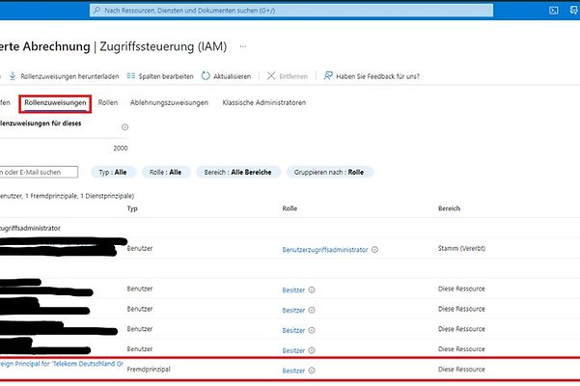Click info icon next to Fremdprinzipal Besitzer role

(x=312, y=370)
